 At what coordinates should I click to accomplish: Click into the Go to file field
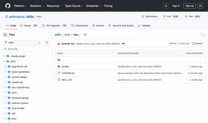click(26, 49)
